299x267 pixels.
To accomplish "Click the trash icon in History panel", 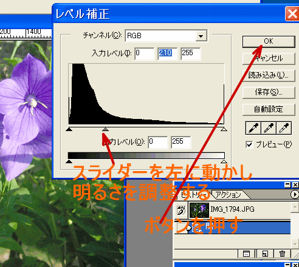I will click(282, 254).
